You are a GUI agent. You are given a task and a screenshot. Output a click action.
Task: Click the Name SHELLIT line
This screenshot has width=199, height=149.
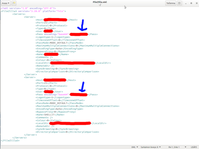[50, 115]
